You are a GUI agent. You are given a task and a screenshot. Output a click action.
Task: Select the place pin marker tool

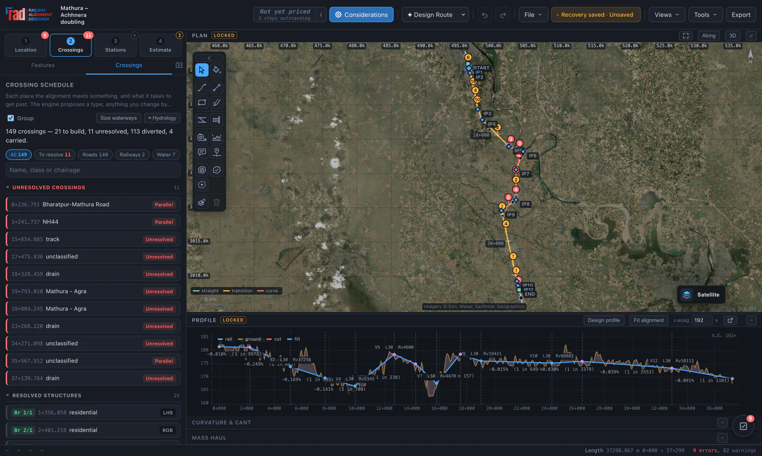[x=217, y=152]
